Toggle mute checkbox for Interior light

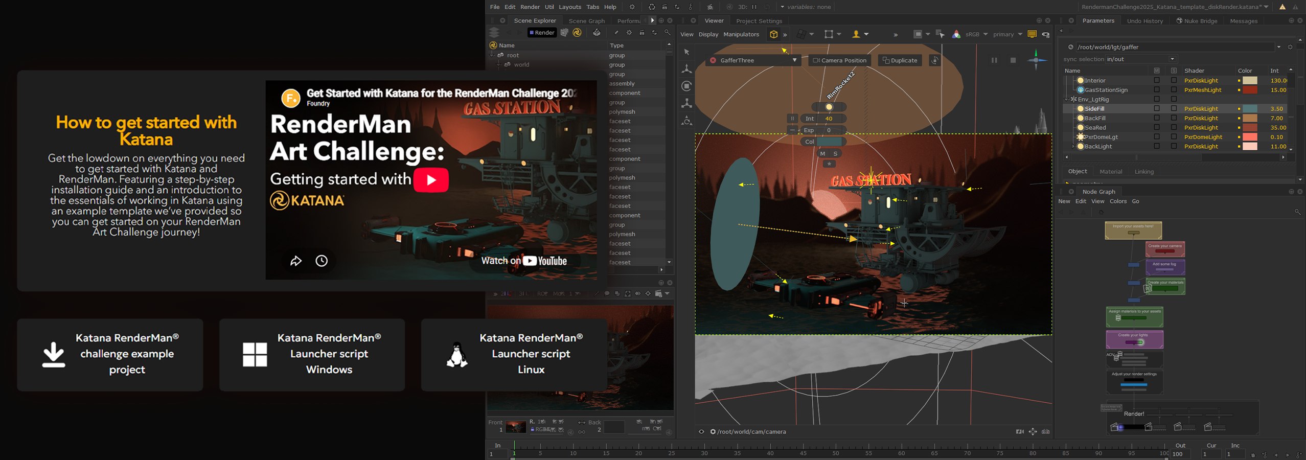[1157, 80]
